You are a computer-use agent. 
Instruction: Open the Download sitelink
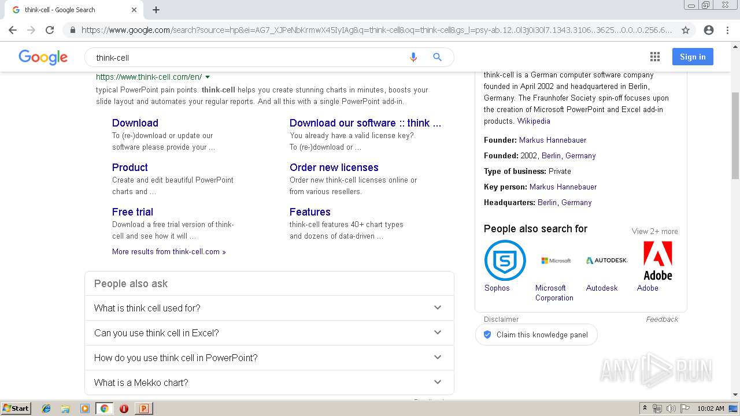[135, 122]
